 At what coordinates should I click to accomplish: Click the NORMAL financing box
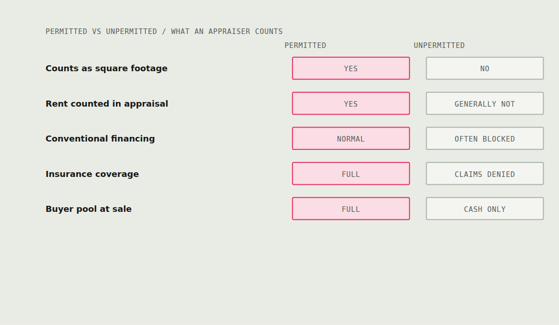coord(351,138)
